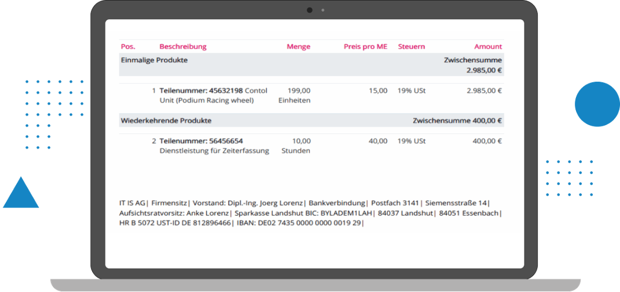
Task: Click the 10,00 Stunden quantity
Action: [296, 145]
